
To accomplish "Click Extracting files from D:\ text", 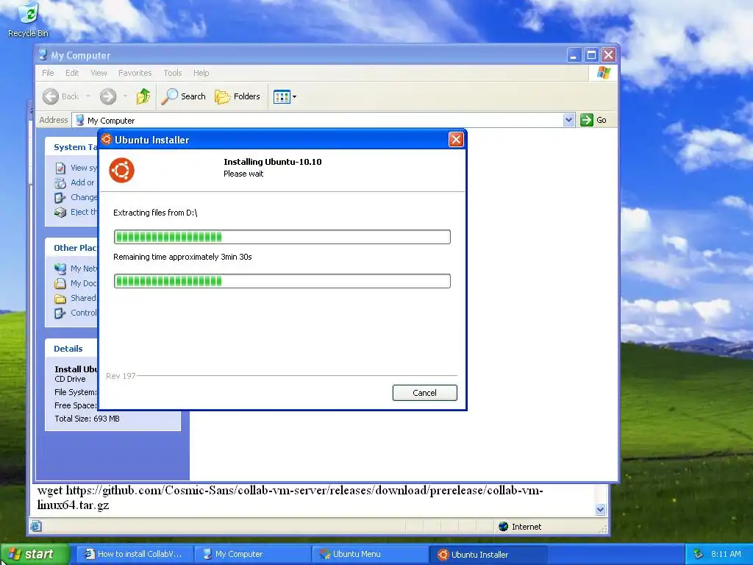I will pyautogui.click(x=155, y=213).
